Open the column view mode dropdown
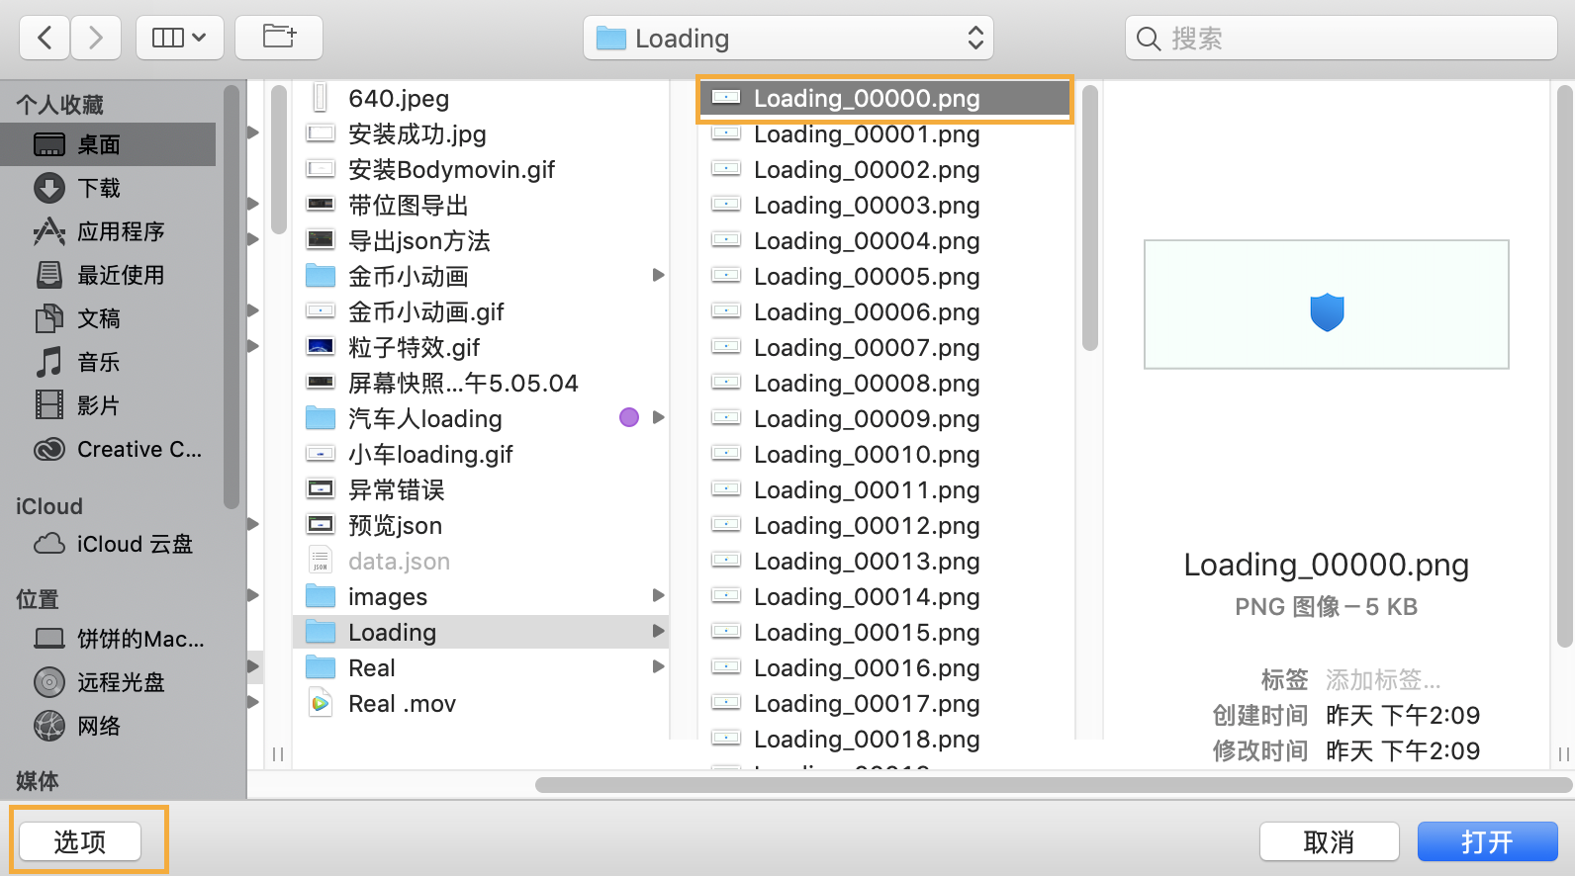Viewport: 1575px width, 876px height. [x=180, y=38]
